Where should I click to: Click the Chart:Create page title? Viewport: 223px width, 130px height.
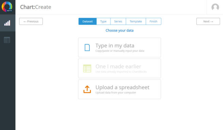tap(35, 7)
